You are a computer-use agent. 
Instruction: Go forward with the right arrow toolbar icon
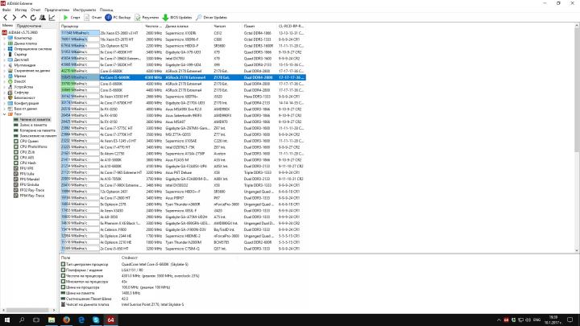click(x=14, y=18)
